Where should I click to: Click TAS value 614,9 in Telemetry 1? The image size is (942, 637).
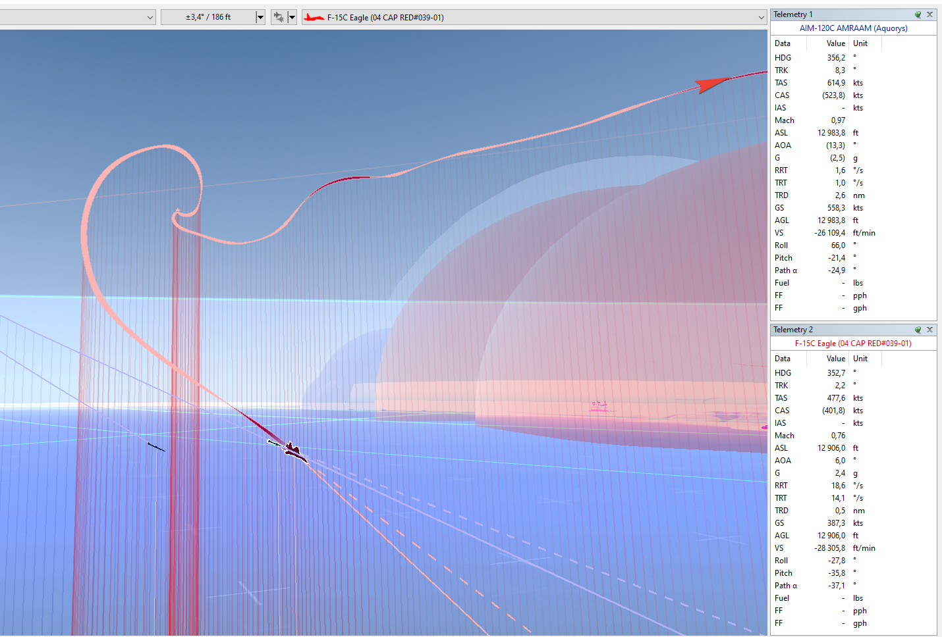(836, 83)
